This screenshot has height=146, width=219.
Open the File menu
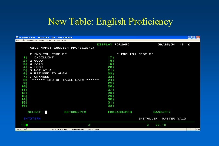point(18,40)
